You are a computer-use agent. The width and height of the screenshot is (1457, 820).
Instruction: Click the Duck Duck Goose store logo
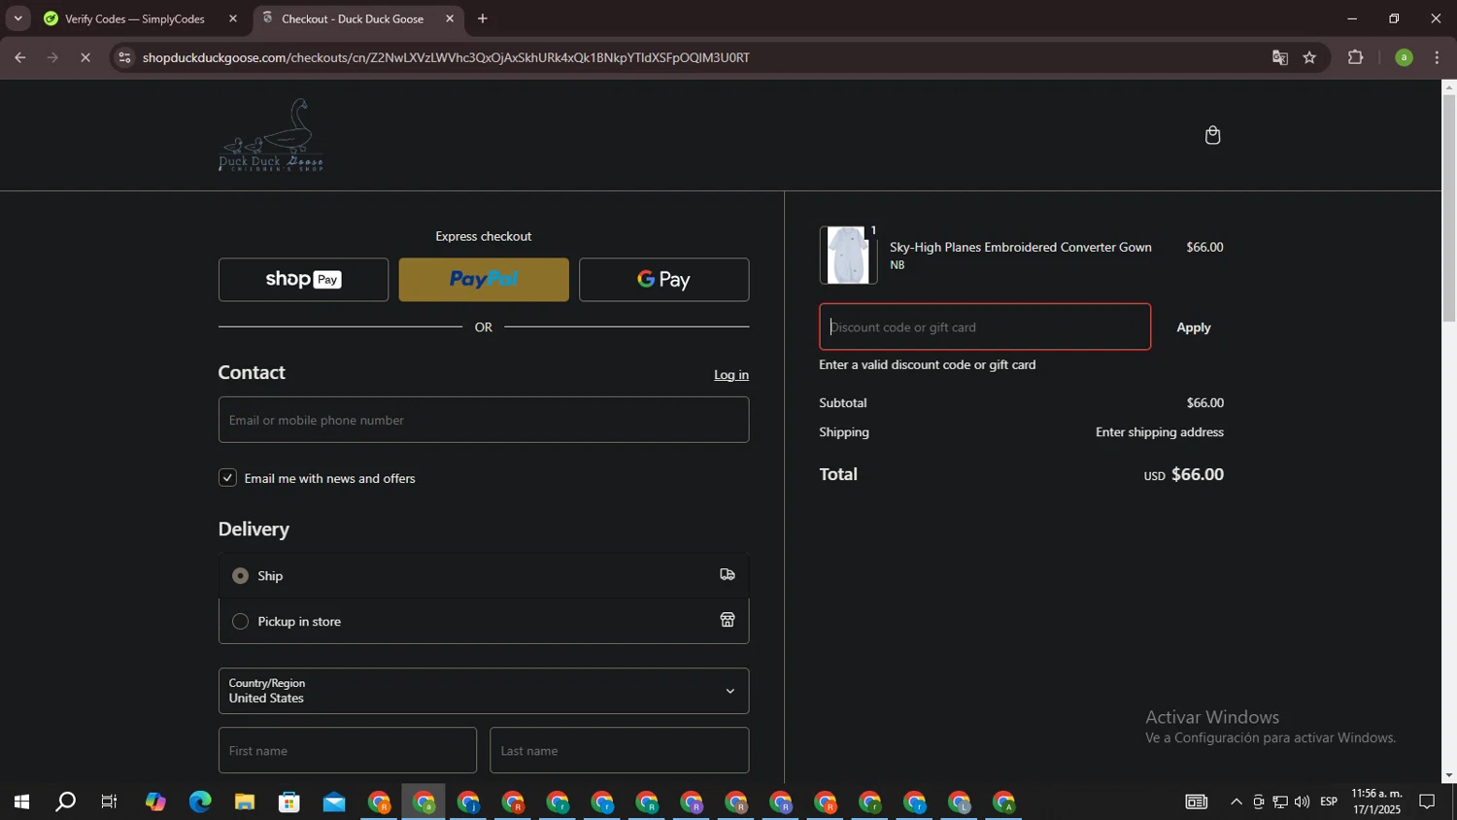[x=271, y=135]
